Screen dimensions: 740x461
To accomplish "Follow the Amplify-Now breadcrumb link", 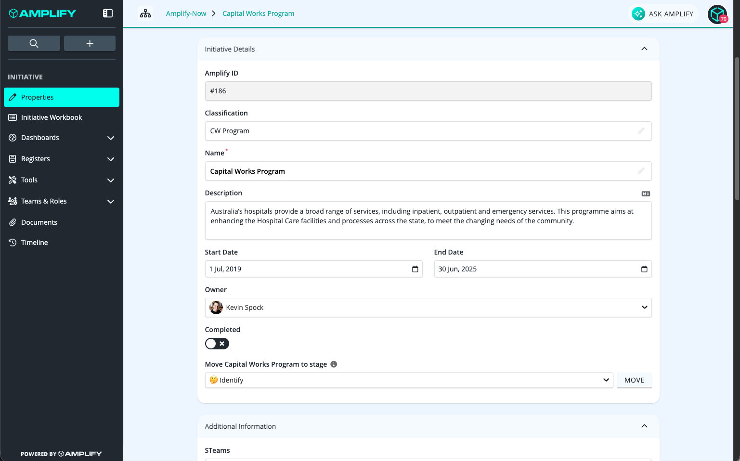I will click(186, 13).
